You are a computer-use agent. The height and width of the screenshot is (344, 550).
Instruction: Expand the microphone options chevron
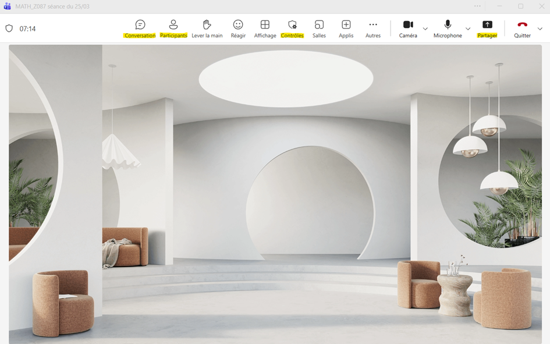(x=468, y=29)
